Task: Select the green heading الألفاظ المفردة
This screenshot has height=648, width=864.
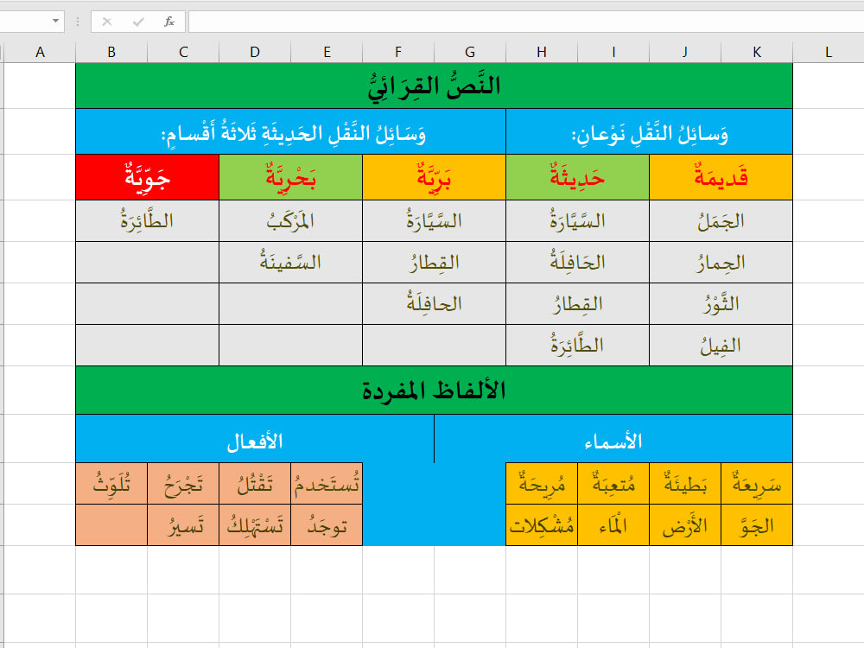Action: (x=435, y=391)
